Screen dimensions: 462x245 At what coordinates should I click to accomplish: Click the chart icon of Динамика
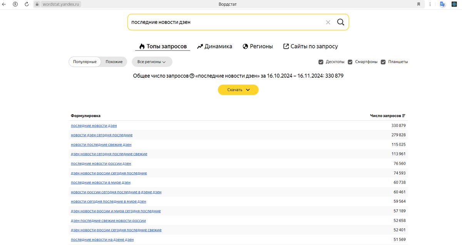click(x=200, y=47)
